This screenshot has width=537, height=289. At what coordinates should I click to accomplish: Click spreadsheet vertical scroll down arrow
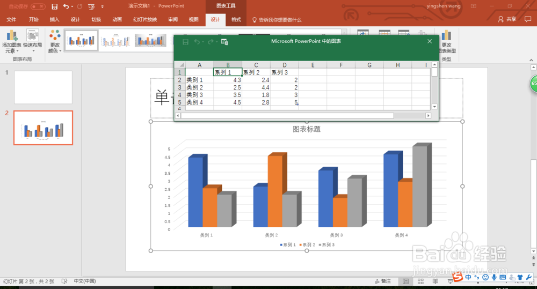(x=434, y=107)
